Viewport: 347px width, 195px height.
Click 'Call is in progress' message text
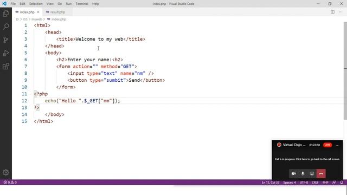(x=307, y=159)
